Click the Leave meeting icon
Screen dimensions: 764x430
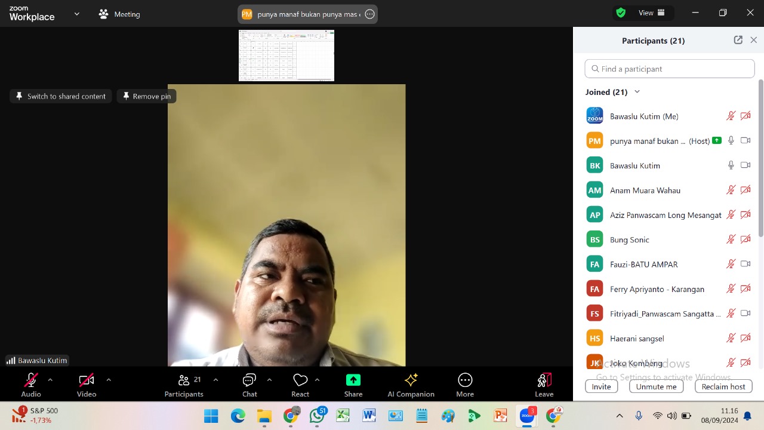[544, 380]
